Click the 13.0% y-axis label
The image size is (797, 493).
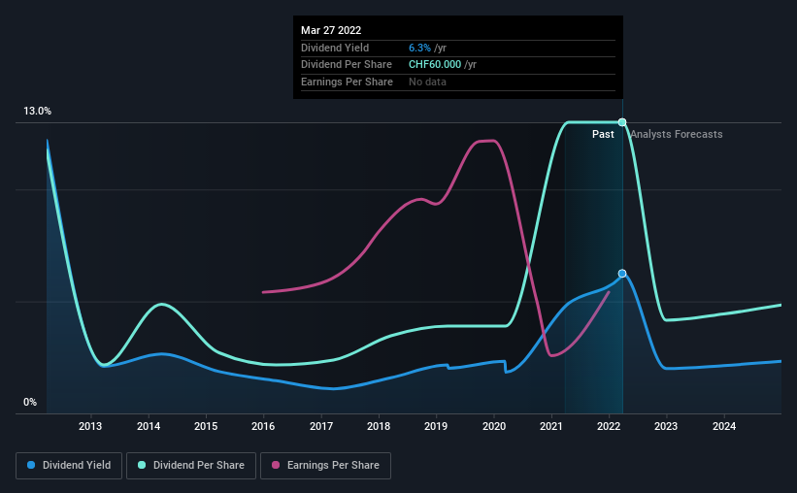coord(37,112)
